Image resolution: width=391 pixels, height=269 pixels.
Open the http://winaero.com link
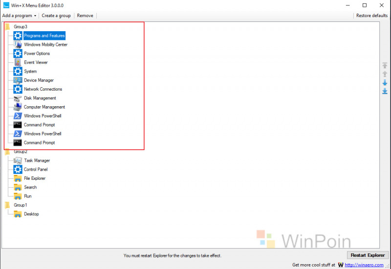click(x=364, y=265)
